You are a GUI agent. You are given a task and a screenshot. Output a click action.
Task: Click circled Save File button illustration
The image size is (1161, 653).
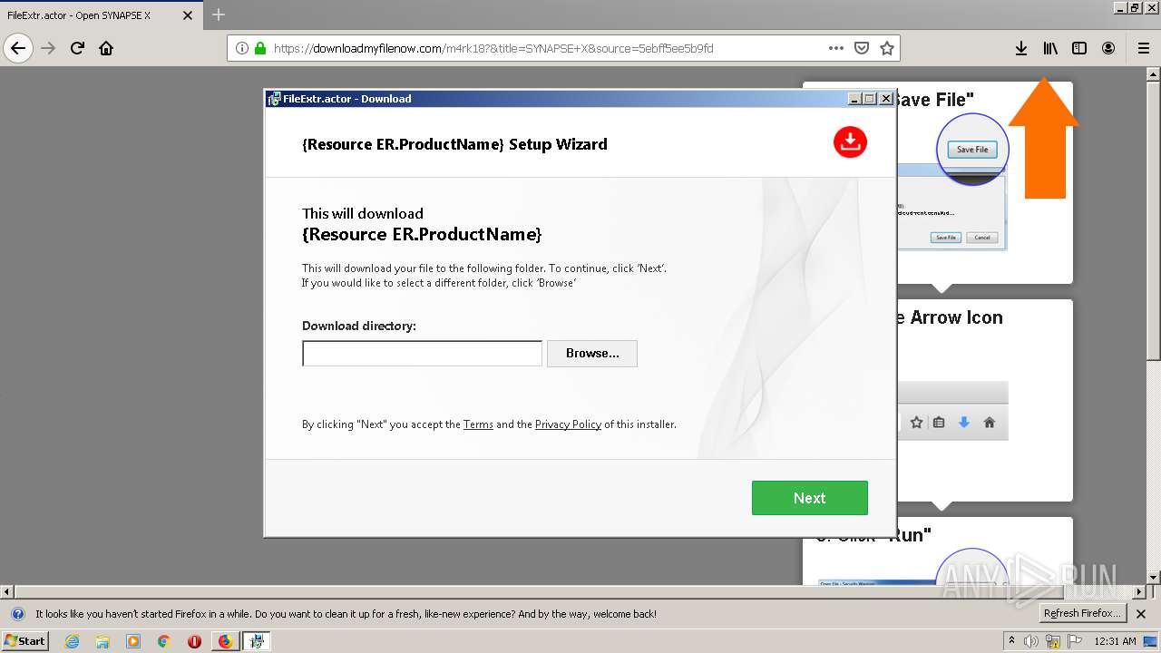click(972, 150)
